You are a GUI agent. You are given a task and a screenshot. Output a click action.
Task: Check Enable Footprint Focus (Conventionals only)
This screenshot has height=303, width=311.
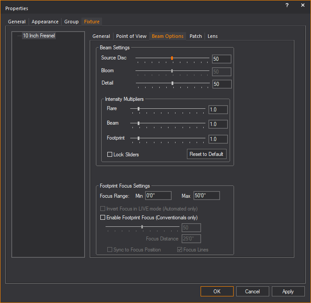[103, 218]
